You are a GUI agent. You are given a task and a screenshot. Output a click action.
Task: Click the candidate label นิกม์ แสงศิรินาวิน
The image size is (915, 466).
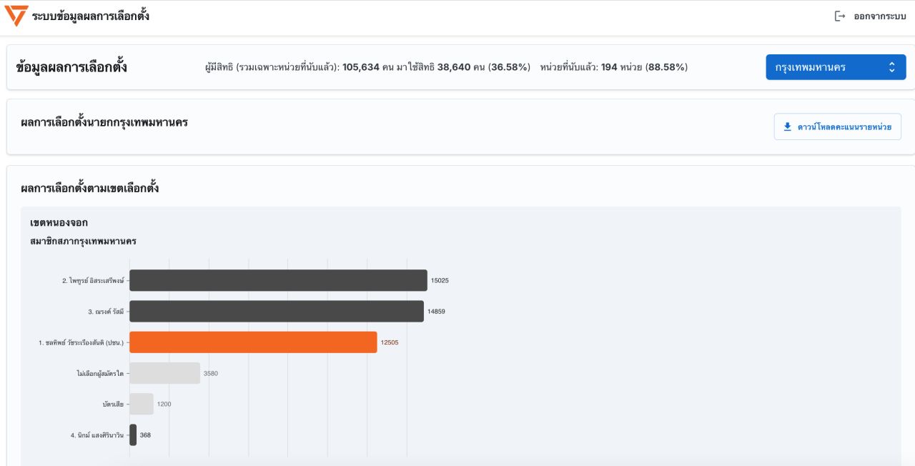point(97,435)
